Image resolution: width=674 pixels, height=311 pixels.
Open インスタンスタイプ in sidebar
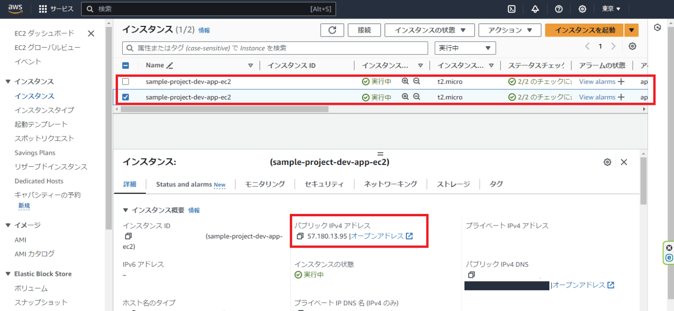point(44,110)
